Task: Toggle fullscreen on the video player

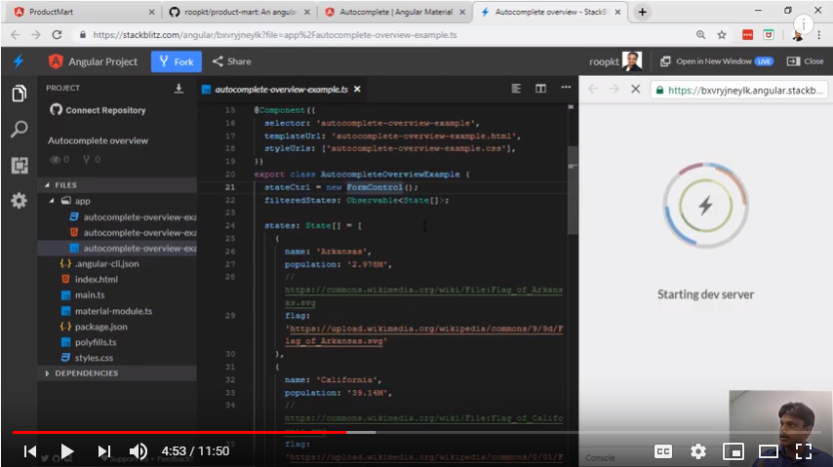Action: coord(803,451)
